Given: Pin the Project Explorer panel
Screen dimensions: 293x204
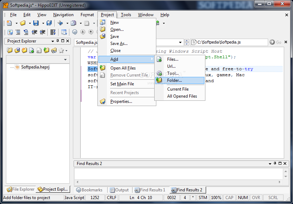Looking at the screenshot, I should tap(58, 41).
